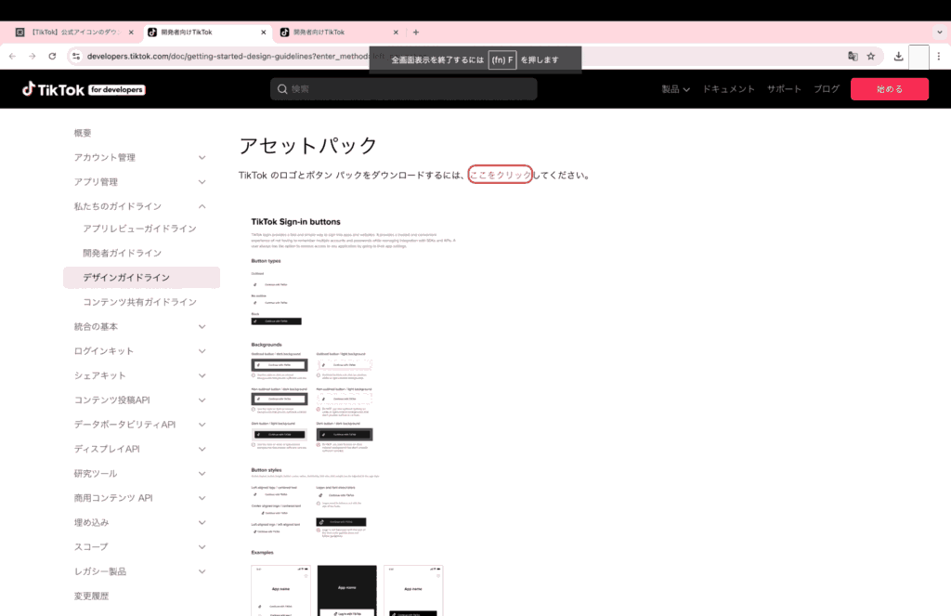Go forward with the browser forward arrow
The image size is (951, 616).
[33, 57]
